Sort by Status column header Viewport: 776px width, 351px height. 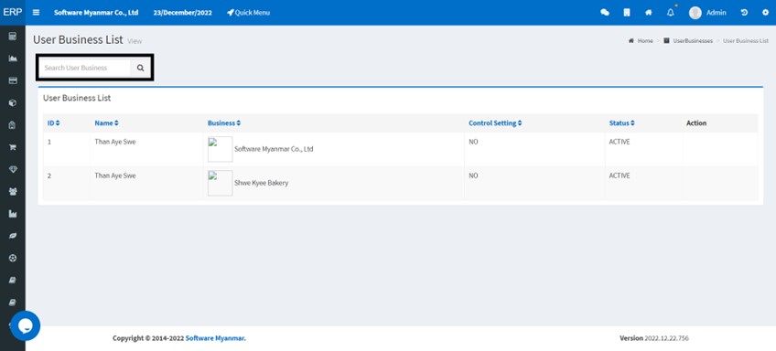[621, 123]
